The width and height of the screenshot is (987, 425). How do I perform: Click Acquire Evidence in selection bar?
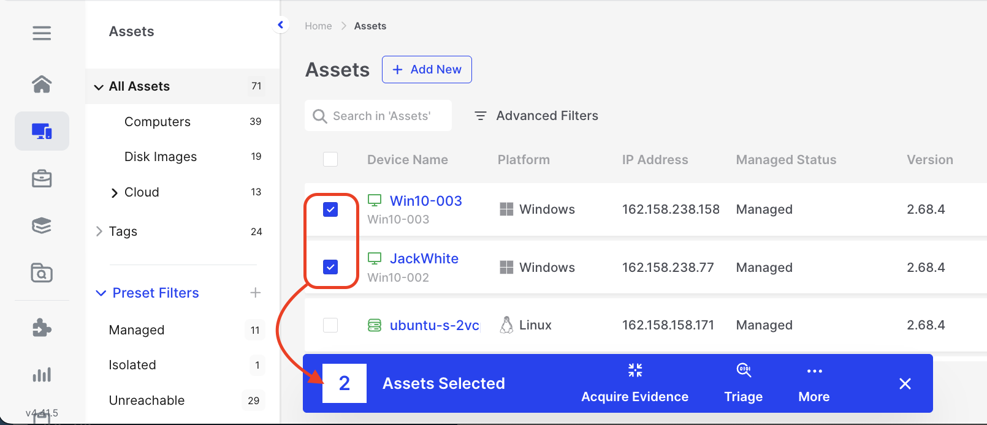click(634, 384)
